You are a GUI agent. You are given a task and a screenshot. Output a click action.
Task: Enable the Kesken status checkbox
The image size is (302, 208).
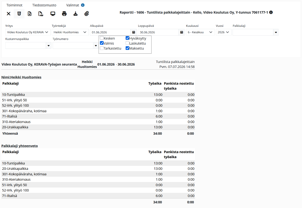point(102,38)
